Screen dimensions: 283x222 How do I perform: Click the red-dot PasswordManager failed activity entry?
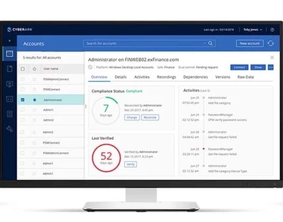[222, 154]
